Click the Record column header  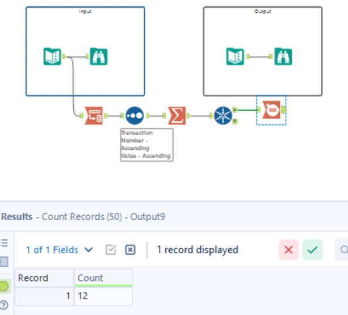[44, 278]
